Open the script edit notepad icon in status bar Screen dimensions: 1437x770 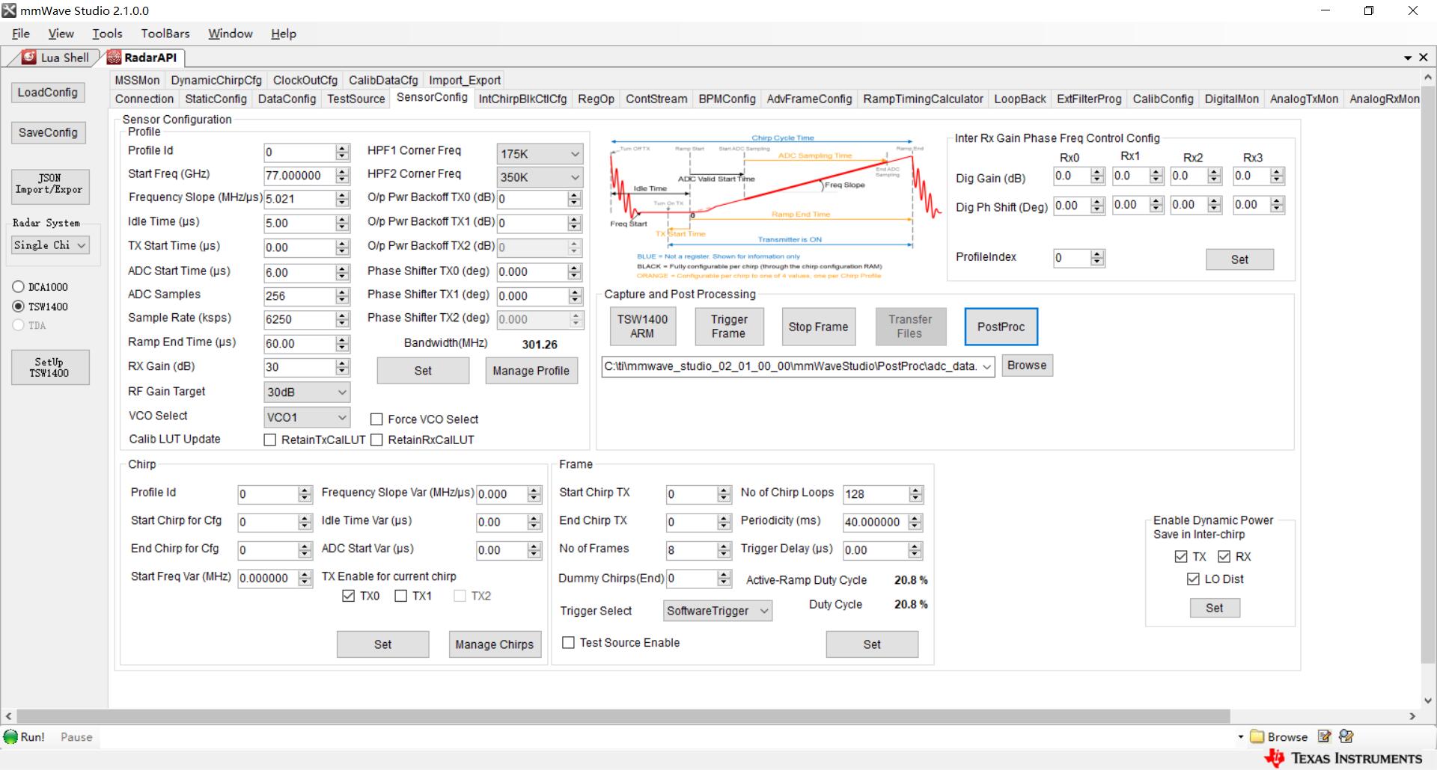1324,736
